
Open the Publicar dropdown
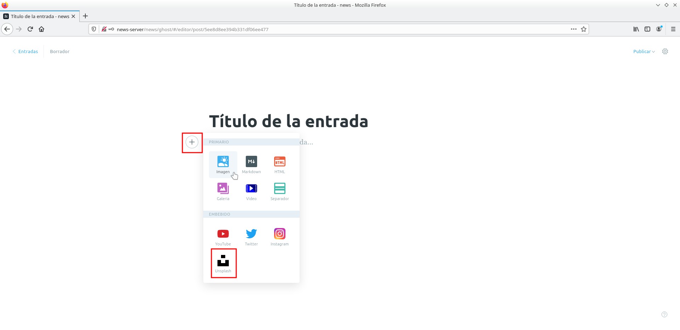point(644,52)
